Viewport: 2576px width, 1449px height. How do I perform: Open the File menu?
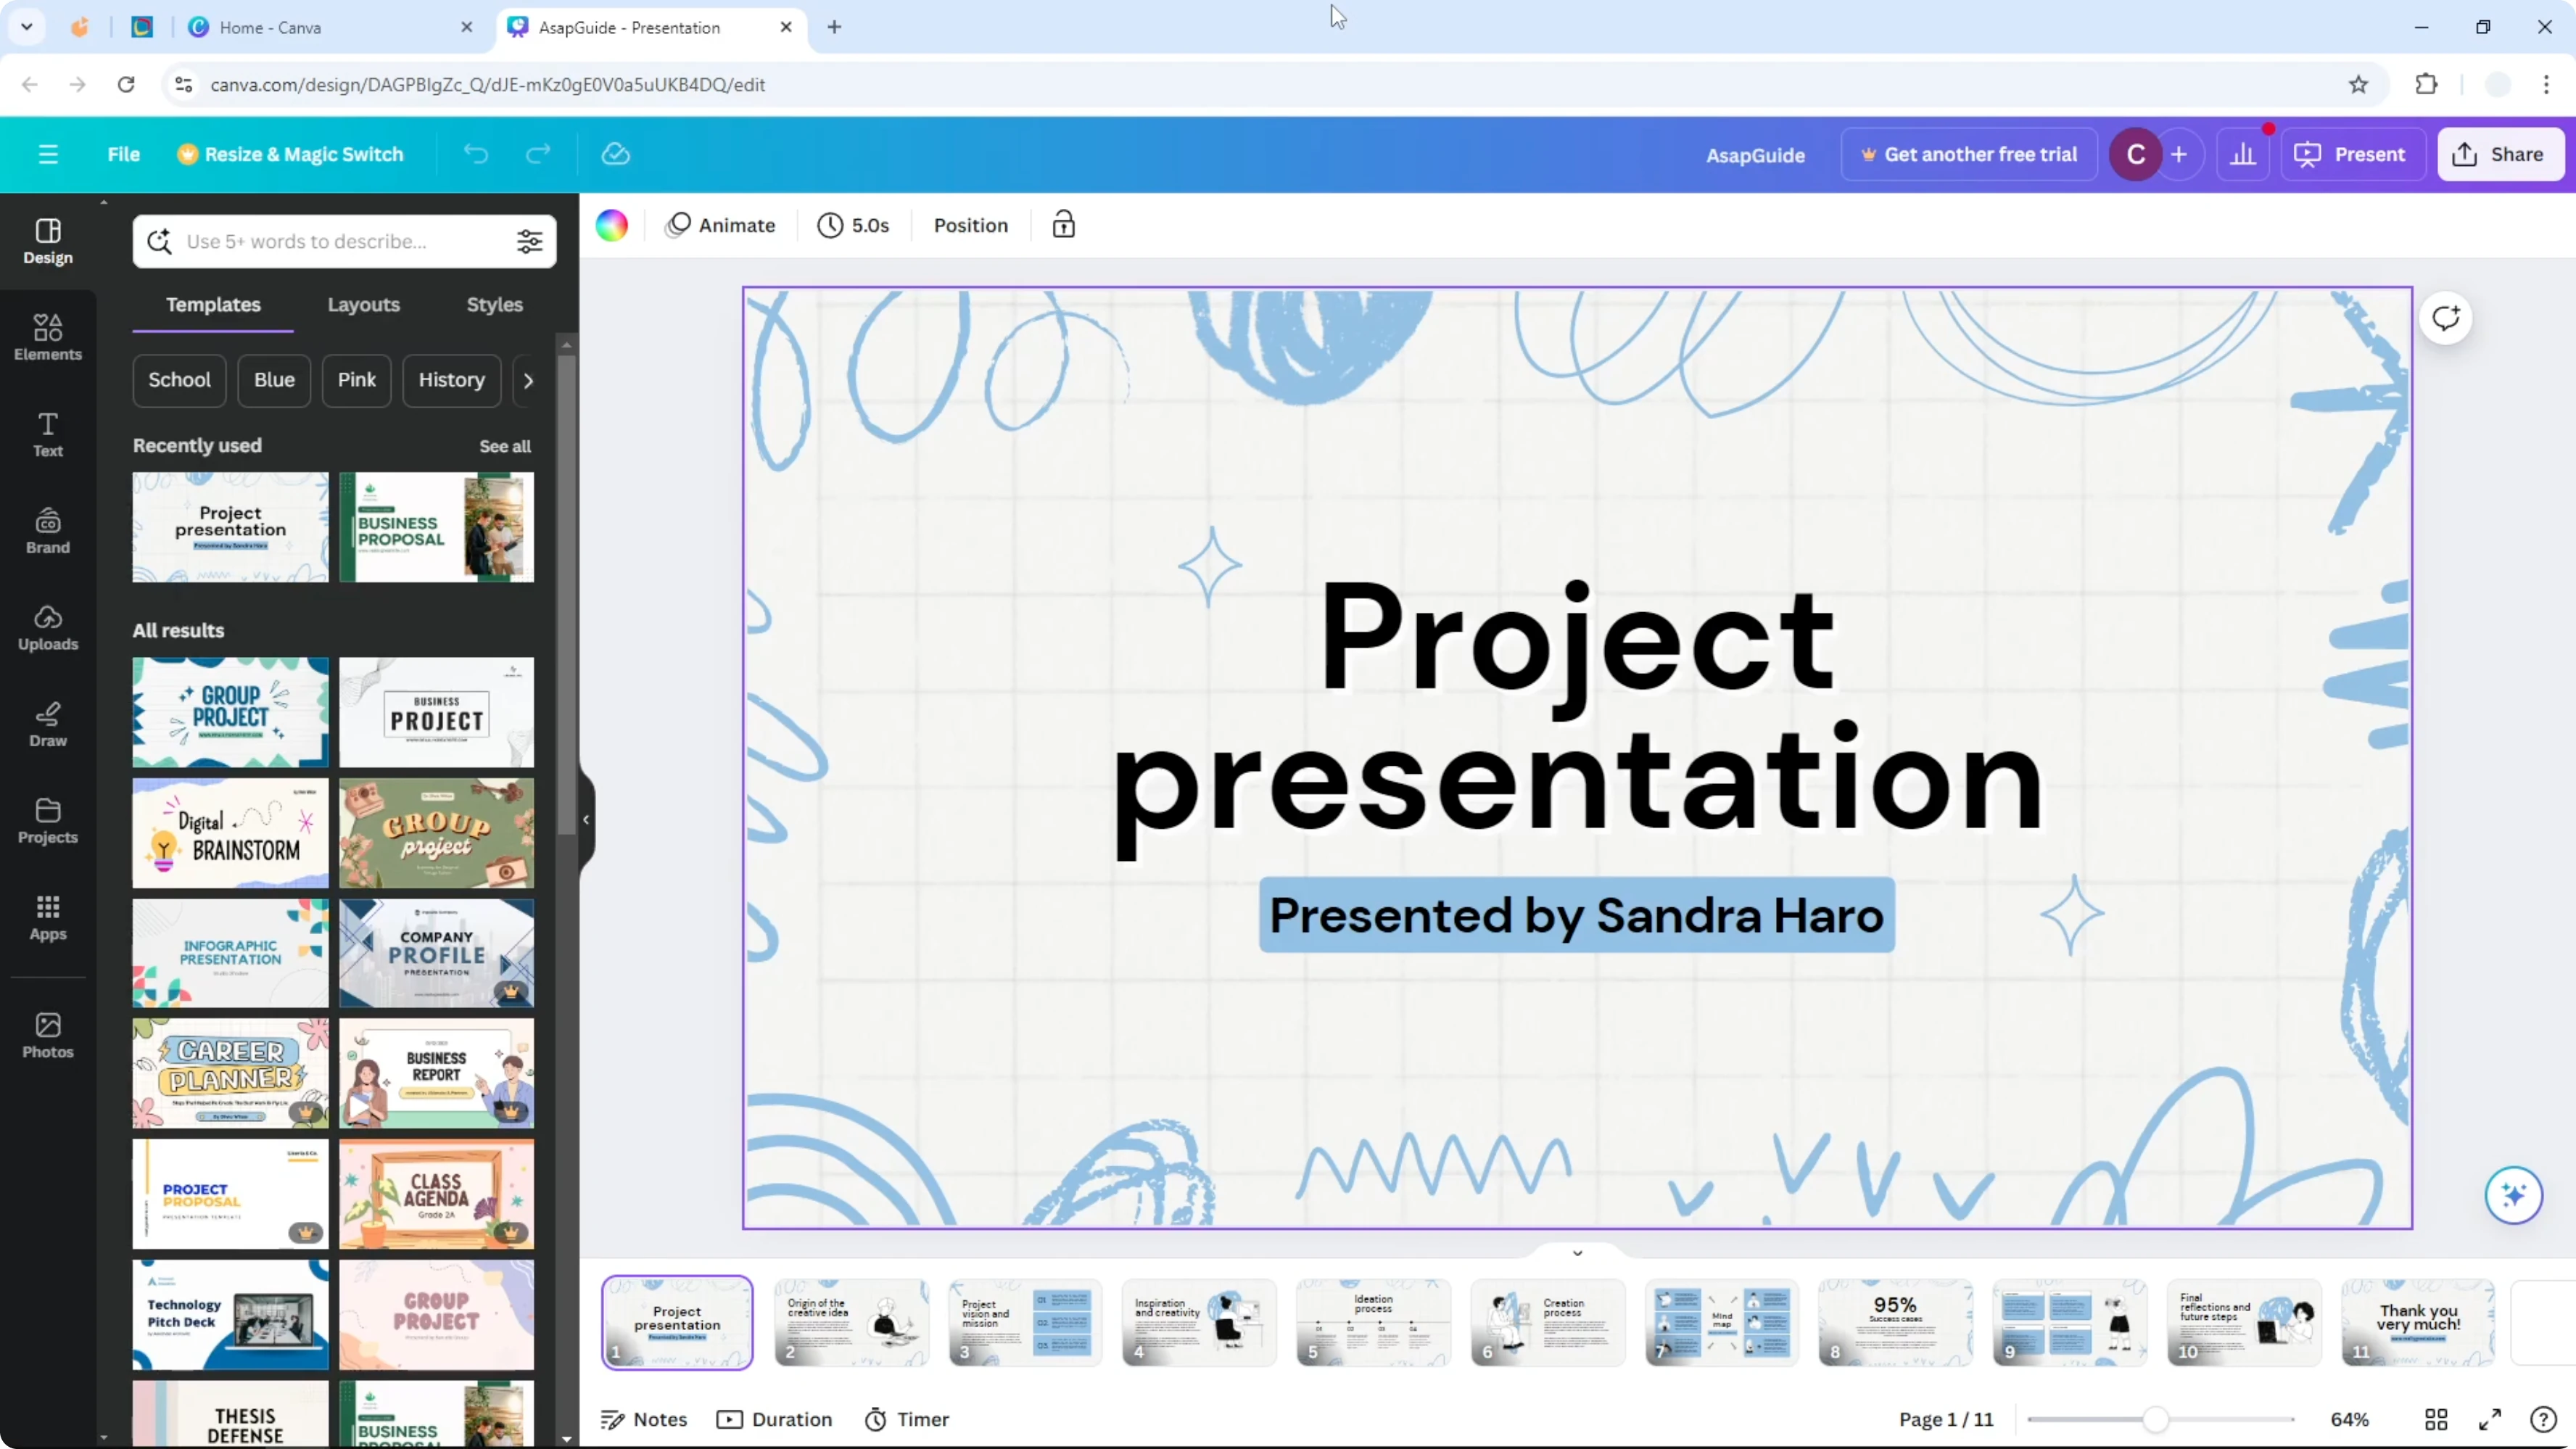(124, 154)
